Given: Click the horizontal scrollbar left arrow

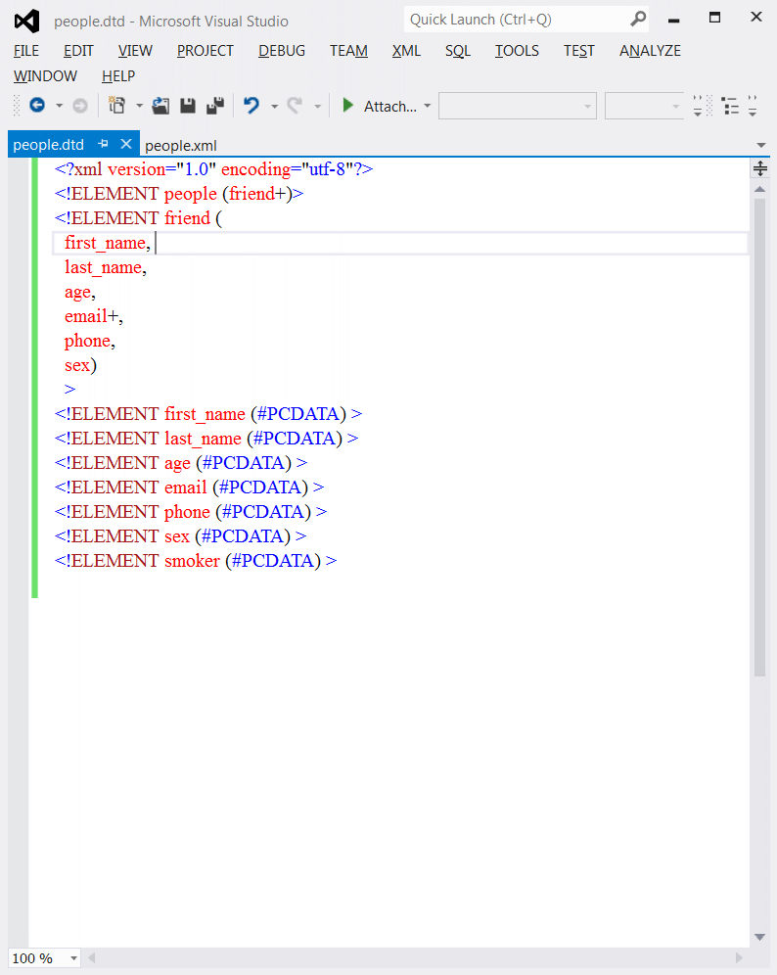Looking at the screenshot, I should [92, 958].
